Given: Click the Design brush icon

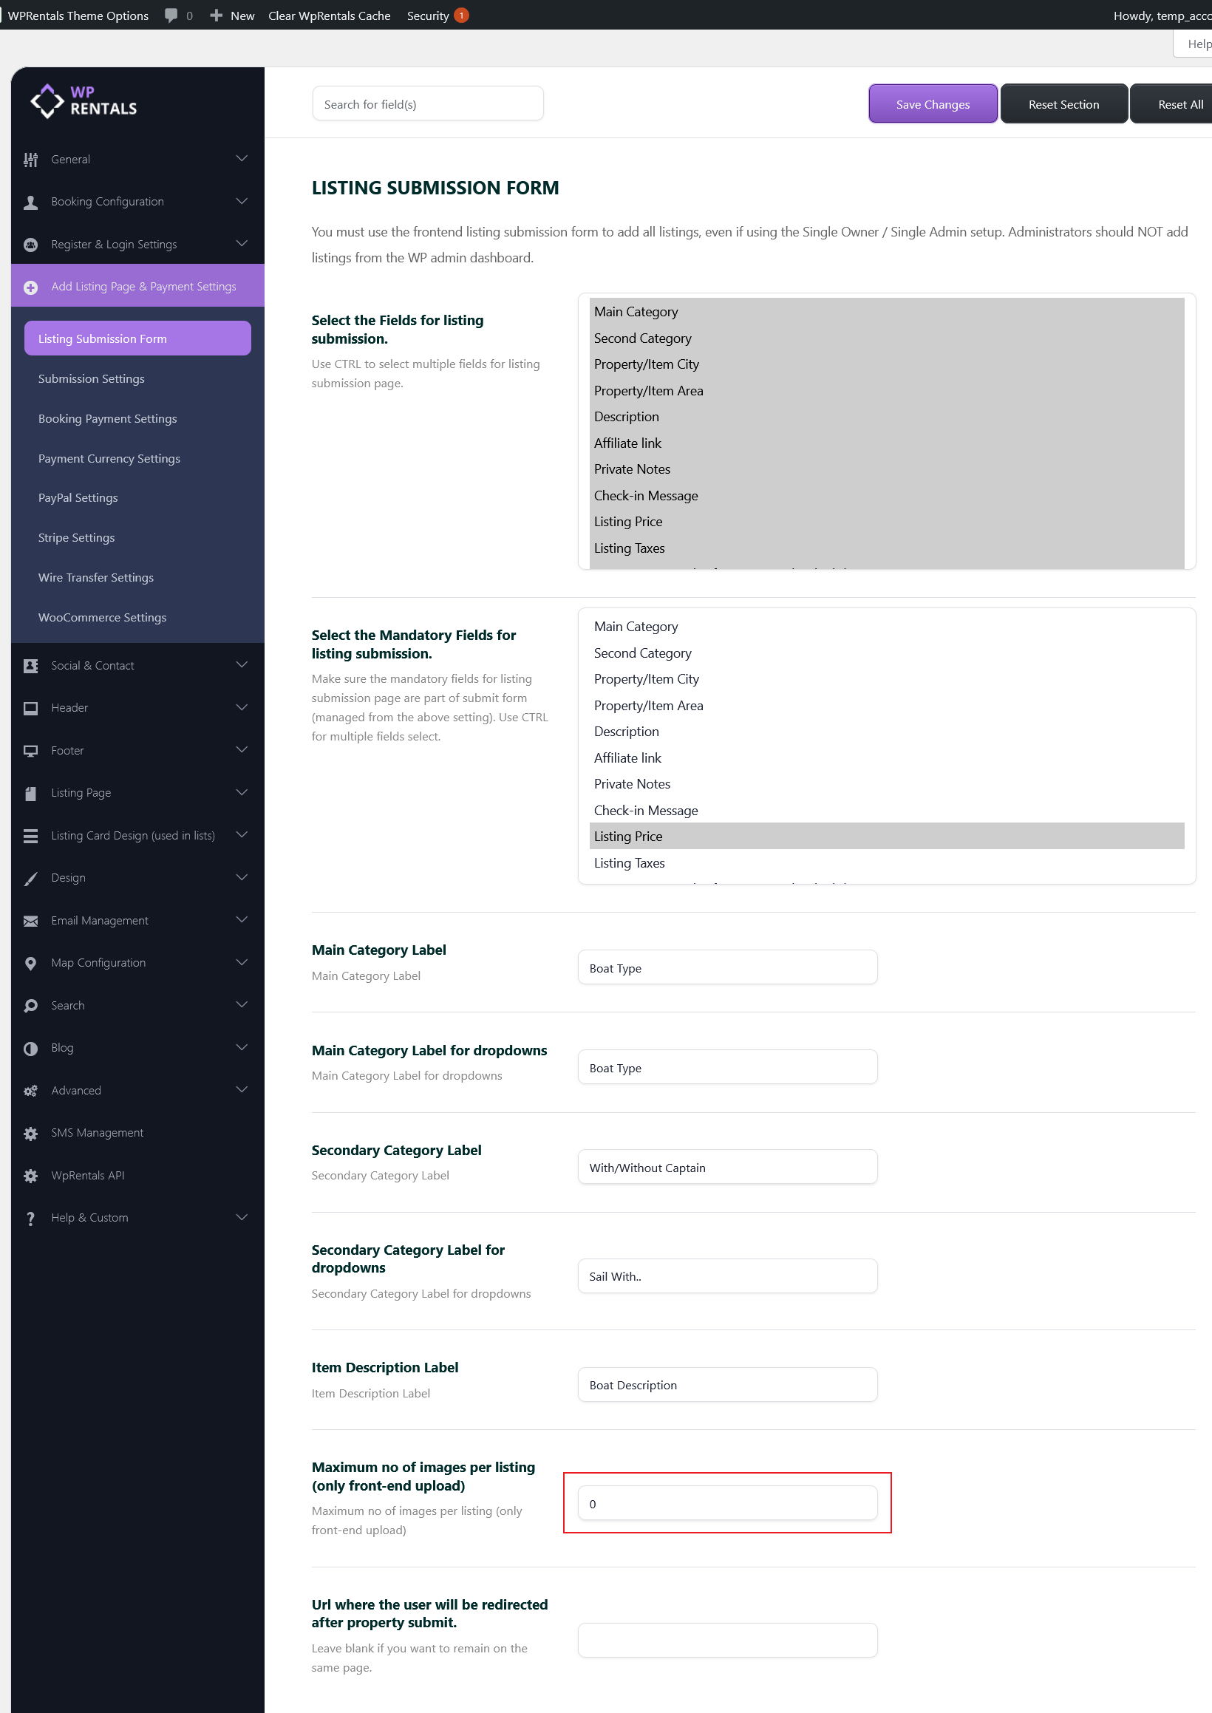Looking at the screenshot, I should [x=30, y=878].
